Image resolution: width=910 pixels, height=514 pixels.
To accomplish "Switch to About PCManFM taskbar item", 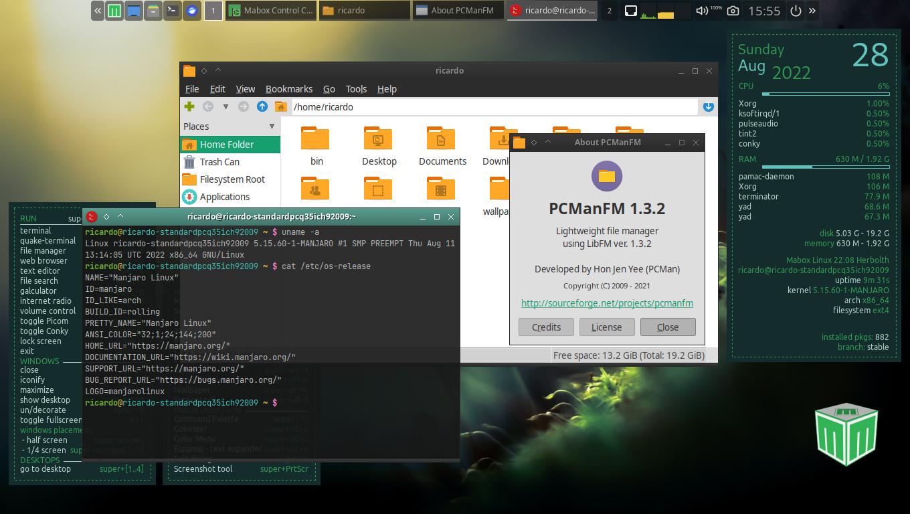I will coord(458,11).
